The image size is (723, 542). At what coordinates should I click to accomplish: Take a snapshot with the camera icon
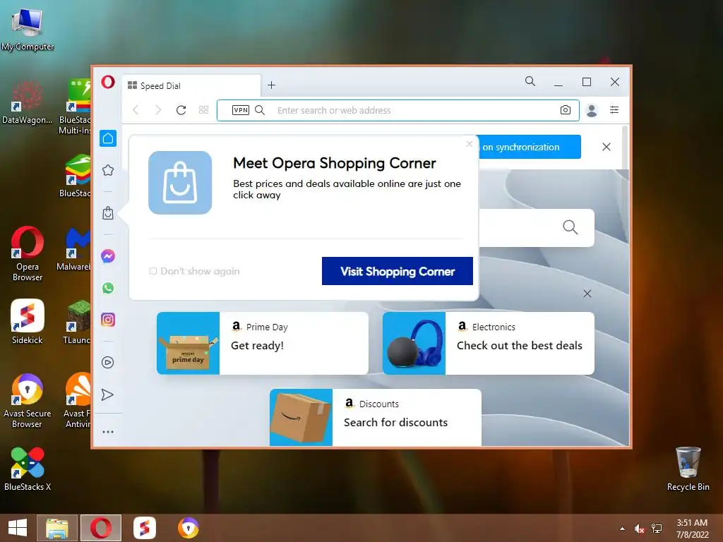[566, 110]
